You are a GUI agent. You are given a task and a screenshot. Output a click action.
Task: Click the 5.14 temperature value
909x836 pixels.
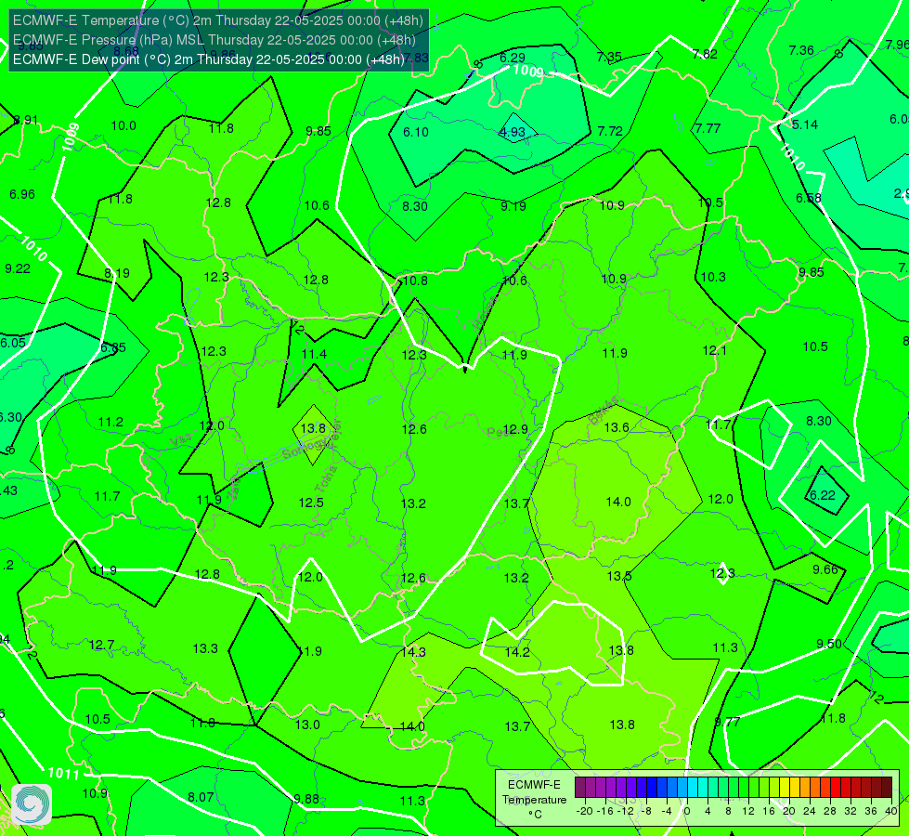coord(805,124)
